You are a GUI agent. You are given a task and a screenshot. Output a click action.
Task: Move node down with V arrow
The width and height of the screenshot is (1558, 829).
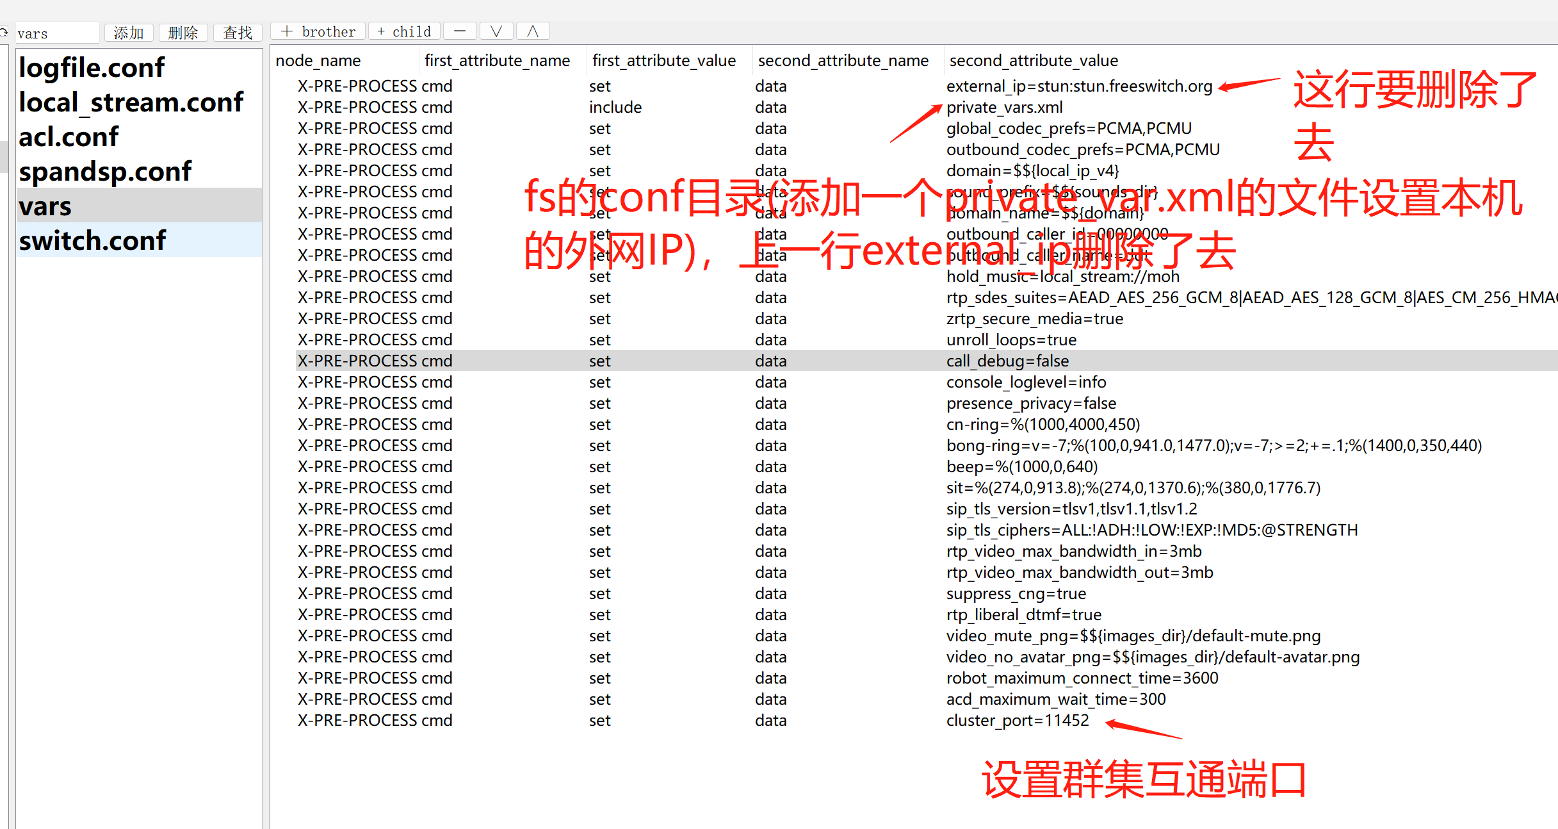point(496,31)
